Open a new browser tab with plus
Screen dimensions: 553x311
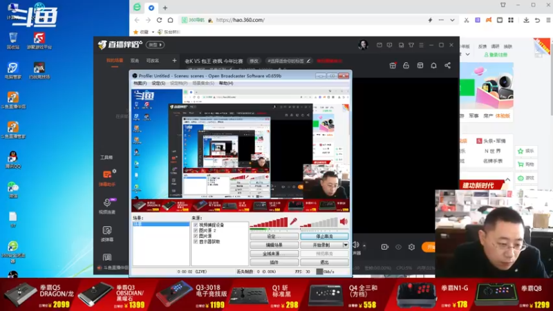point(165,8)
